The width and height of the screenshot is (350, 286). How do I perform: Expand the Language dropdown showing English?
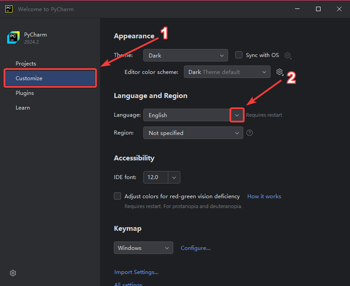(237, 115)
